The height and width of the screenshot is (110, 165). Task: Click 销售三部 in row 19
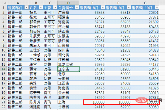(18, 93)
